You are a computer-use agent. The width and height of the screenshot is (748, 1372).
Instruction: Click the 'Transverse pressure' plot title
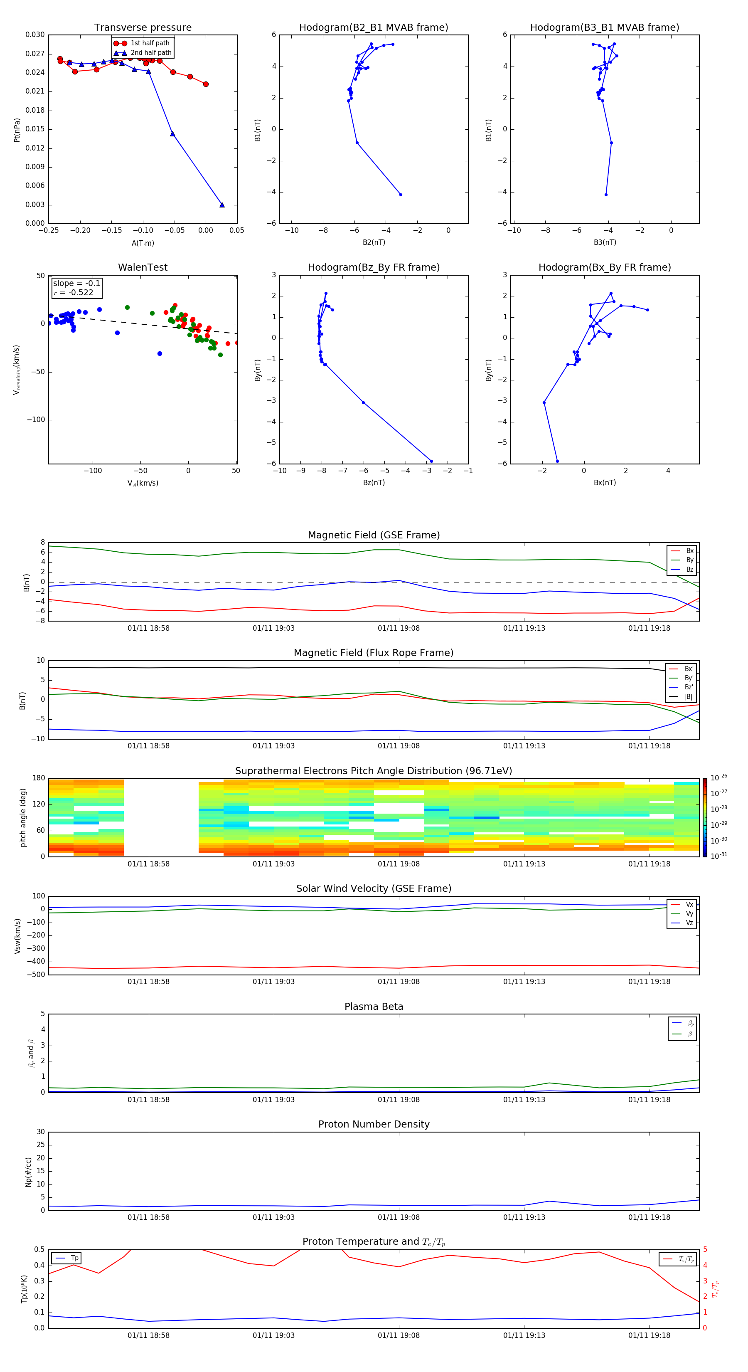coord(143,28)
